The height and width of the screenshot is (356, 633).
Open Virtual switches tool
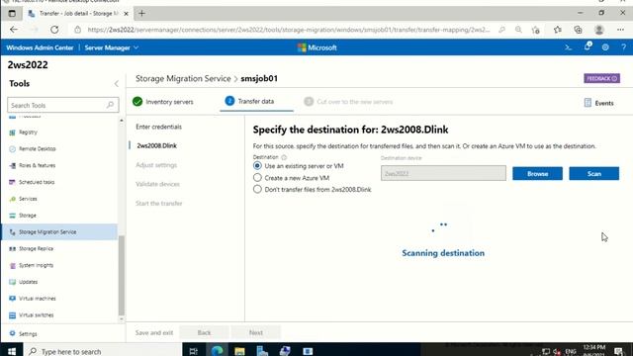point(36,314)
